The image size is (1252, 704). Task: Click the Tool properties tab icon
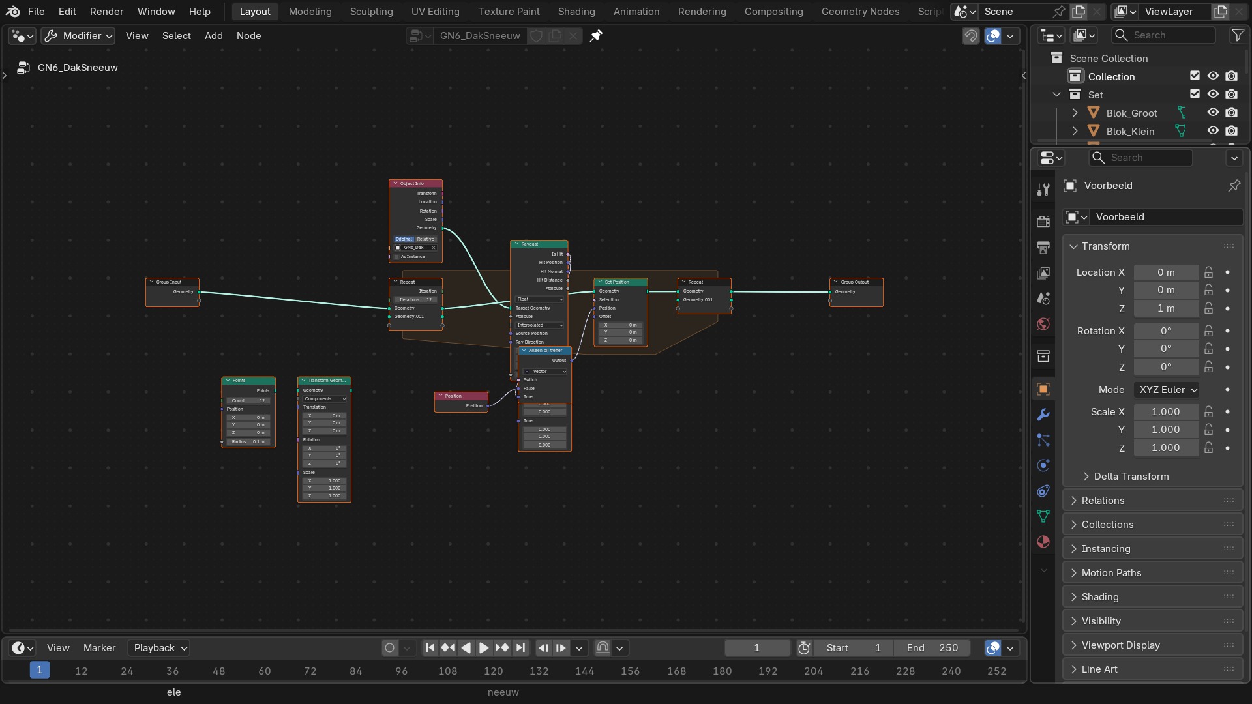pyautogui.click(x=1043, y=190)
